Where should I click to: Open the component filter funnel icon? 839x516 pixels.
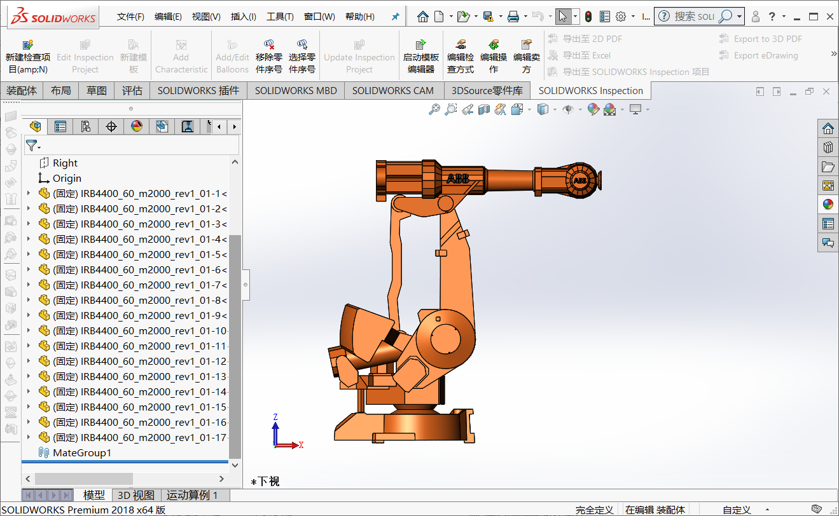coord(31,146)
